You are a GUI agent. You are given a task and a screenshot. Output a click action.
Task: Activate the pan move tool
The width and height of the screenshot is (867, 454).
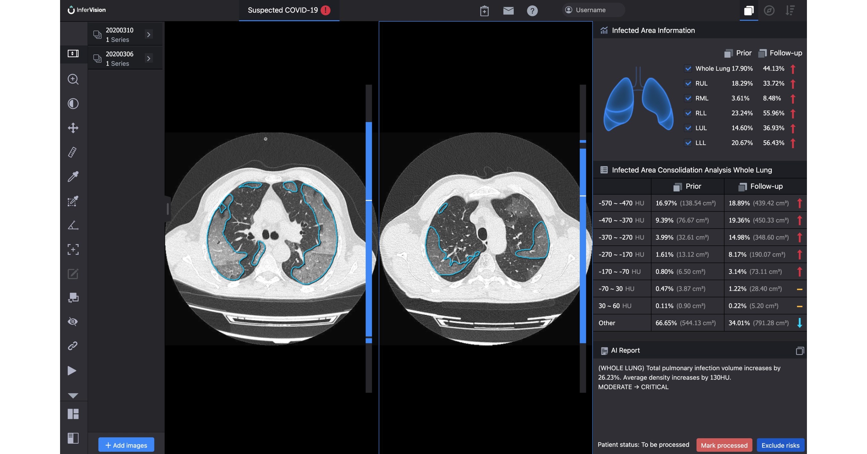[73, 128]
